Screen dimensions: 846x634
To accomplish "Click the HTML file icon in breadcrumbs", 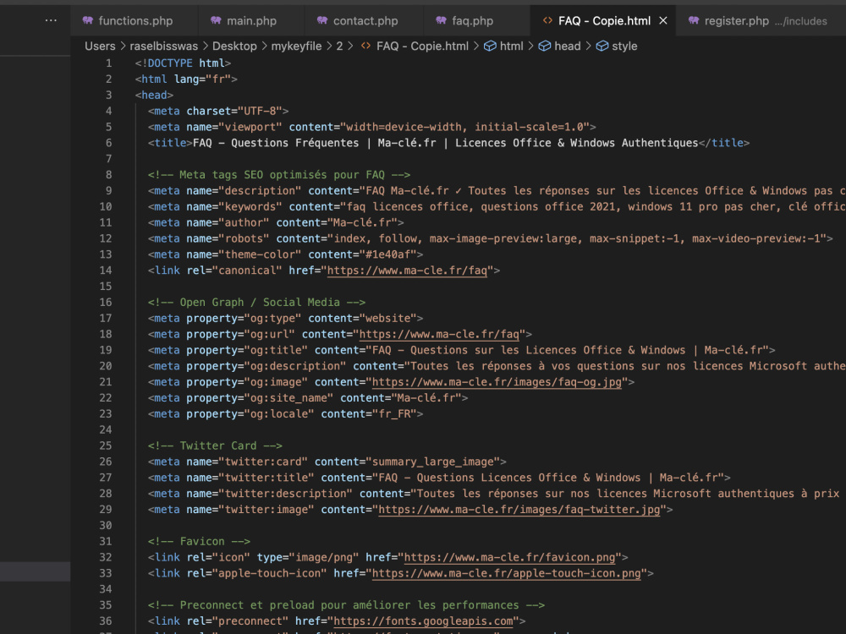I will (365, 46).
